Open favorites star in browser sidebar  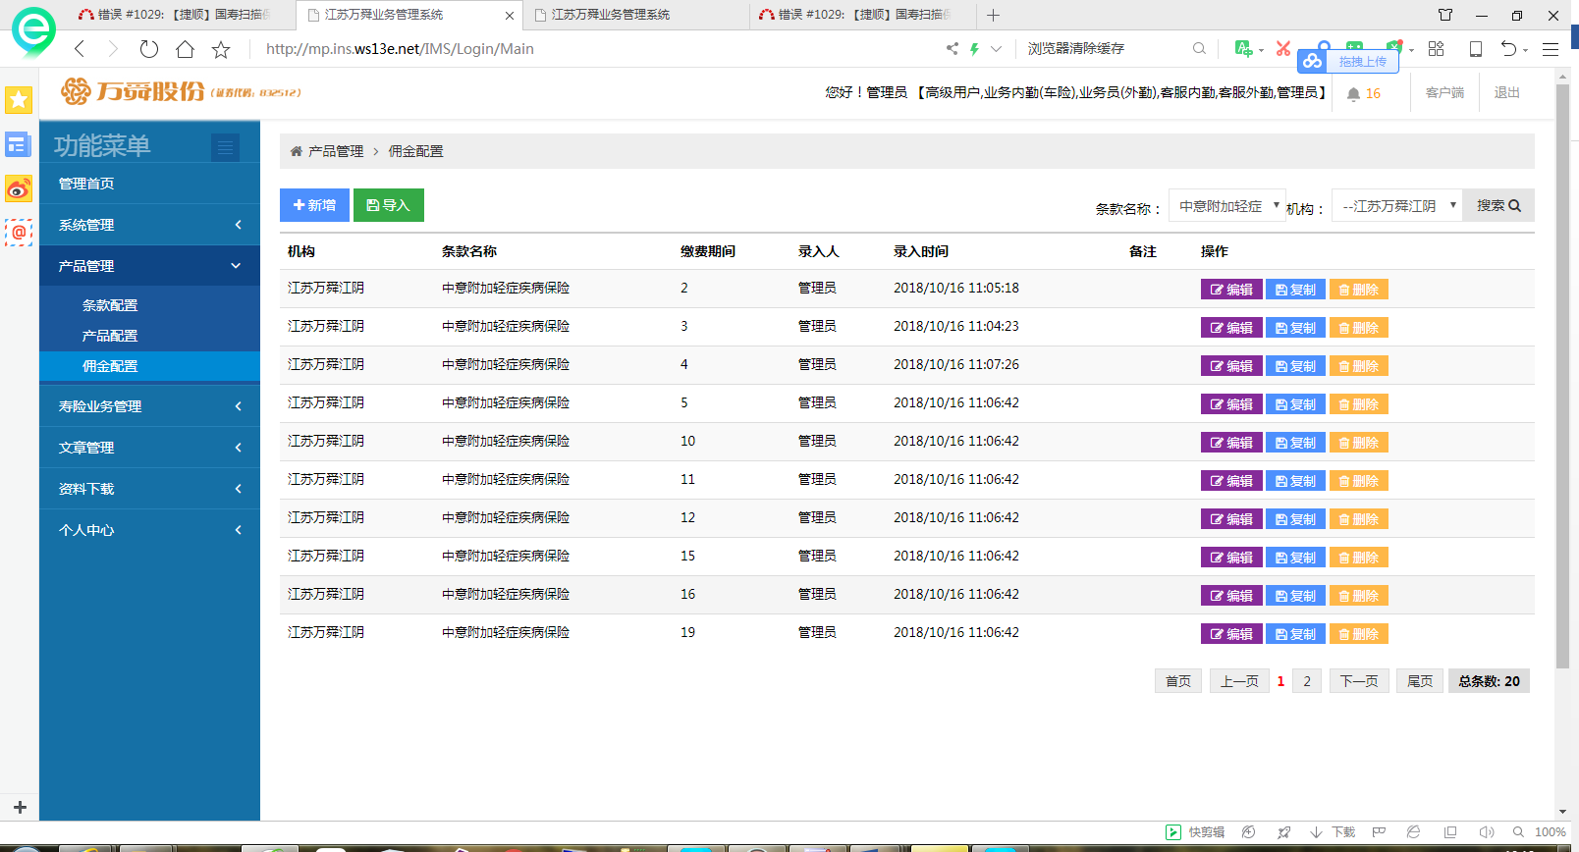coord(19,99)
